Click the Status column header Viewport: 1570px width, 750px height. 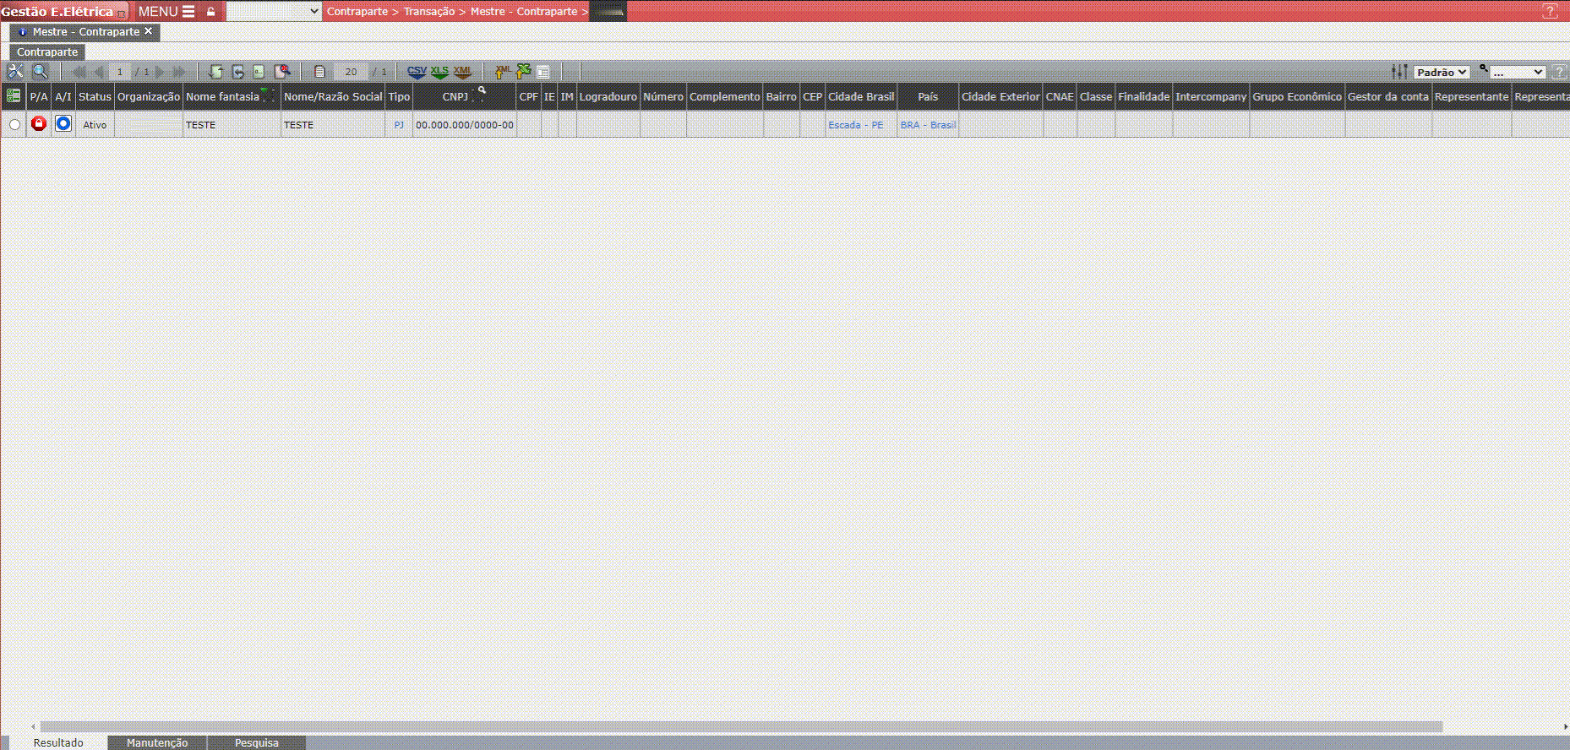coord(95,97)
